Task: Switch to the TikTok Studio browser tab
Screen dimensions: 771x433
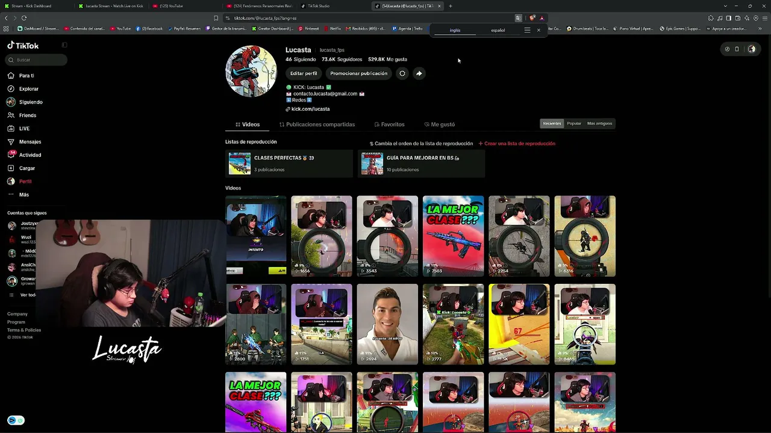Action: (331, 6)
